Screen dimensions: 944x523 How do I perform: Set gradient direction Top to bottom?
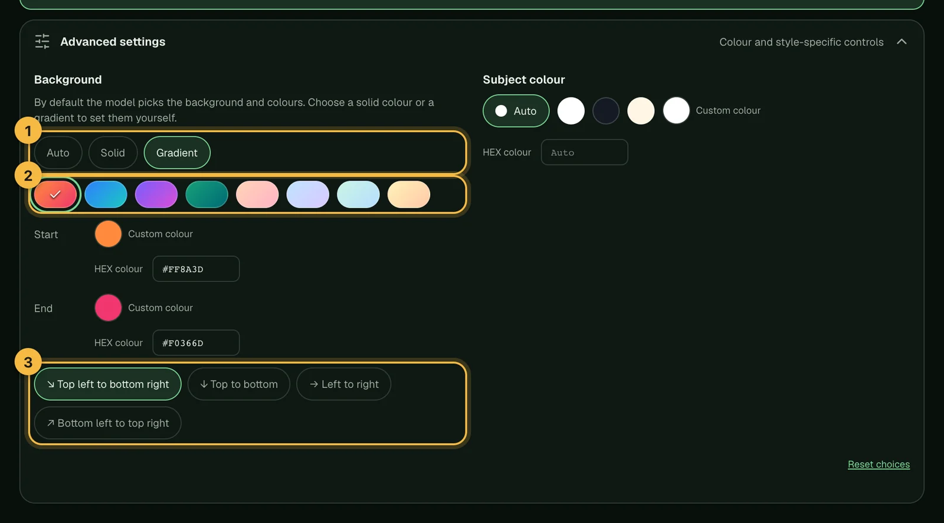pos(239,384)
